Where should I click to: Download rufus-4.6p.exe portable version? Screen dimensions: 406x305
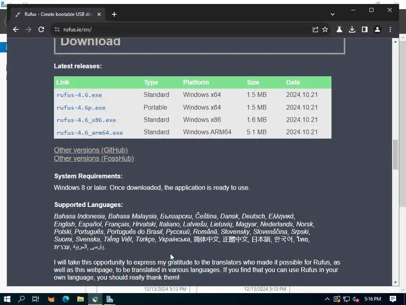pyautogui.click(x=81, y=107)
